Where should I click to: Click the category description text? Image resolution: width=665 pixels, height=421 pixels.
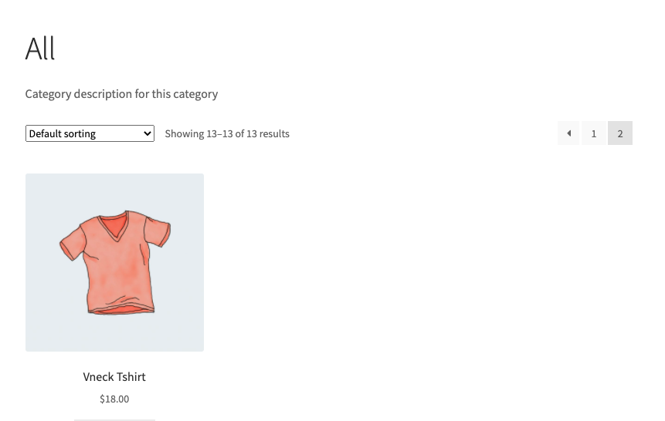(x=121, y=93)
